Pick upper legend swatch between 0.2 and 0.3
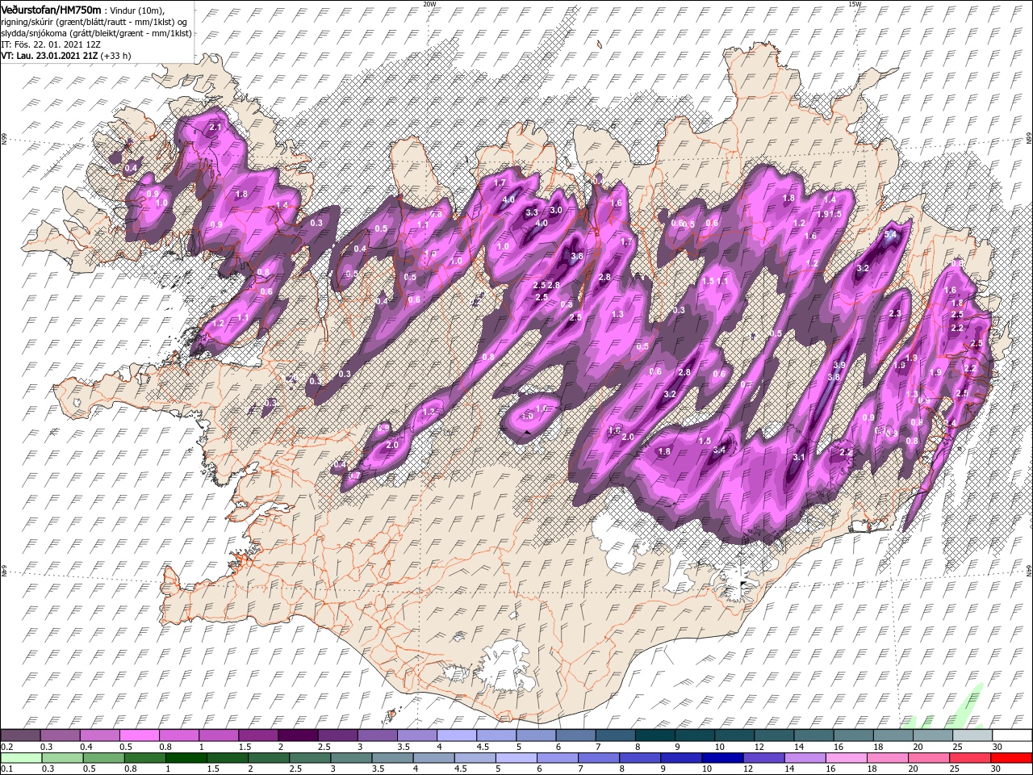The width and height of the screenshot is (1033, 775). (x=21, y=735)
